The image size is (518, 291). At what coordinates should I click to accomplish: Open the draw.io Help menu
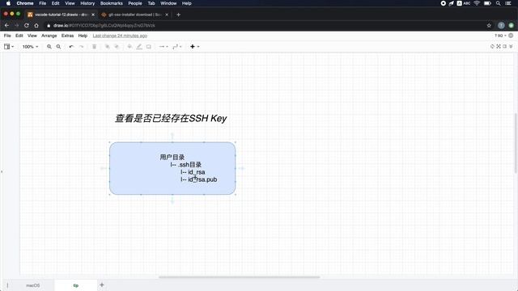coord(83,36)
